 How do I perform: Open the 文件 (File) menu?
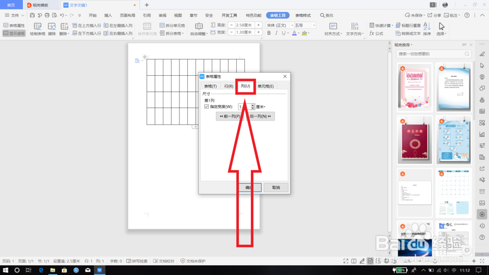click(x=14, y=15)
